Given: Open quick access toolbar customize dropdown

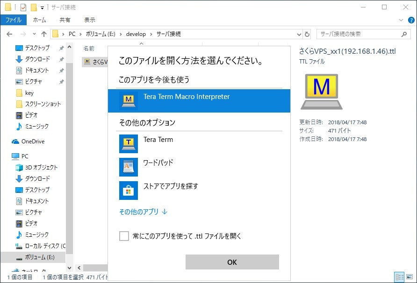Looking at the screenshot, I should [x=42, y=8].
